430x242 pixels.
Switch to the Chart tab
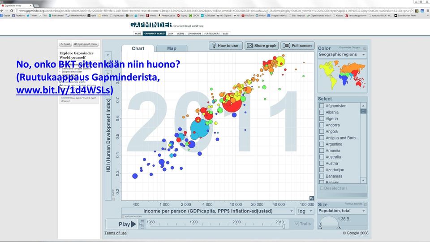(x=138, y=48)
